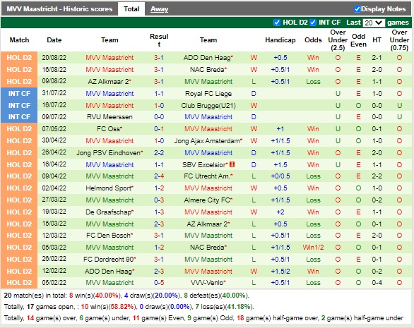The height and width of the screenshot is (328, 414).
Task: Click the 0-4 half-time score versus VVV-Venlo
Action: (377, 283)
